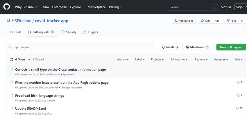The height and width of the screenshot is (118, 247).
Task: Click the pull request icon for typo fix #13
Action: [x=12, y=69]
